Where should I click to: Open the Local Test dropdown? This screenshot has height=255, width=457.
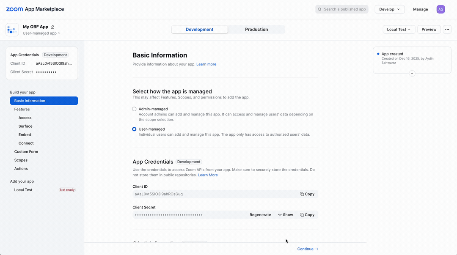[398, 29]
